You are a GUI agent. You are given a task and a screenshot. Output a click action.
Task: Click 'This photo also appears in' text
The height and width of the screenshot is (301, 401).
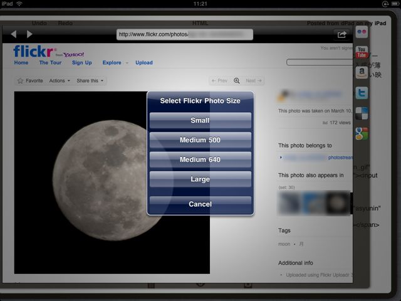311,176
